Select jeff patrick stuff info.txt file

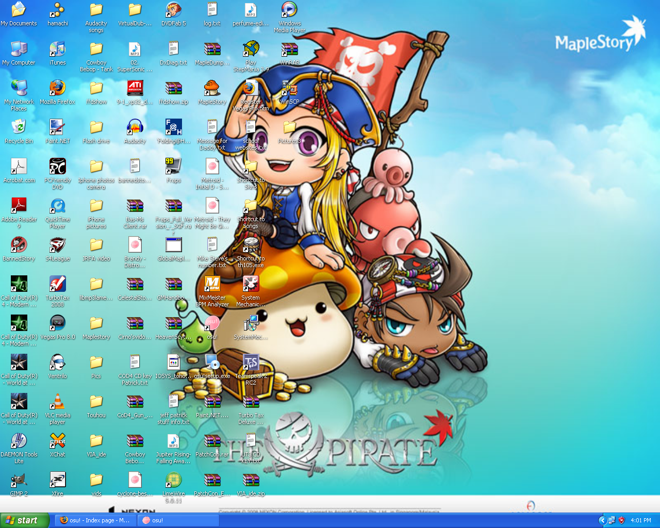click(x=173, y=402)
